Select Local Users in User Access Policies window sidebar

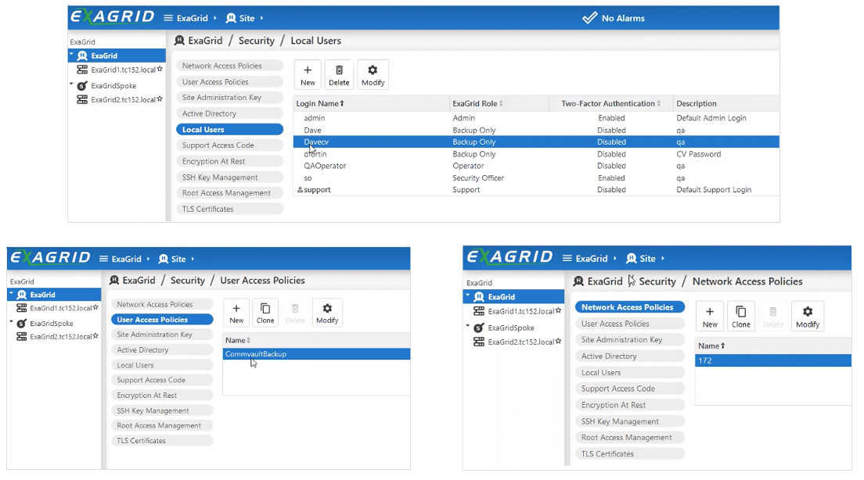(x=162, y=365)
